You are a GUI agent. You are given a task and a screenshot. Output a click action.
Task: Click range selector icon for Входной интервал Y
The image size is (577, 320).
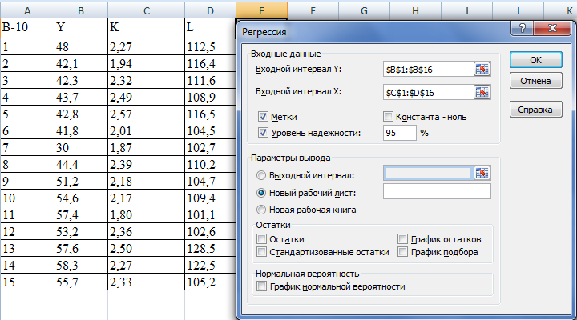(x=482, y=69)
